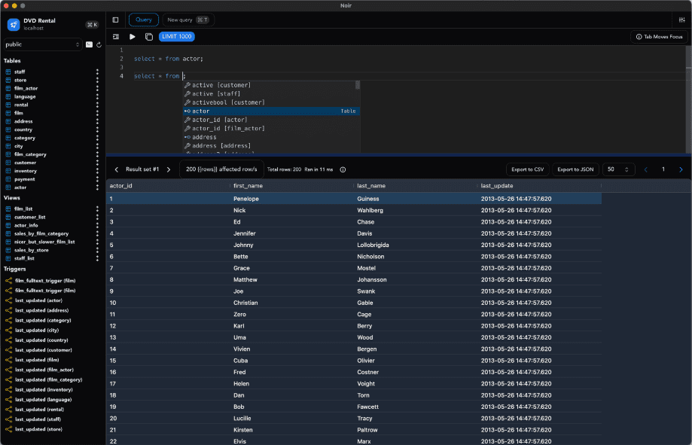Click the copy query icon
Image resolution: width=692 pixels, height=445 pixels.
(148, 36)
